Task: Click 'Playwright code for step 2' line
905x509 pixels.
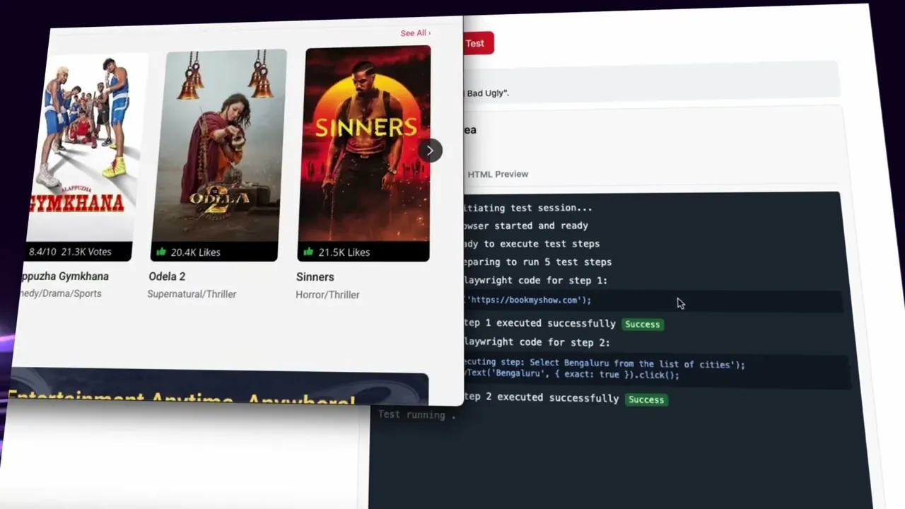Action: pos(537,342)
